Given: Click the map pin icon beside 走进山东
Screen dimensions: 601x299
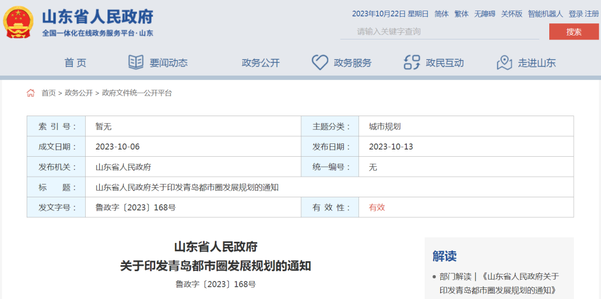Looking at the screenshot, I should tap(504, 62).
